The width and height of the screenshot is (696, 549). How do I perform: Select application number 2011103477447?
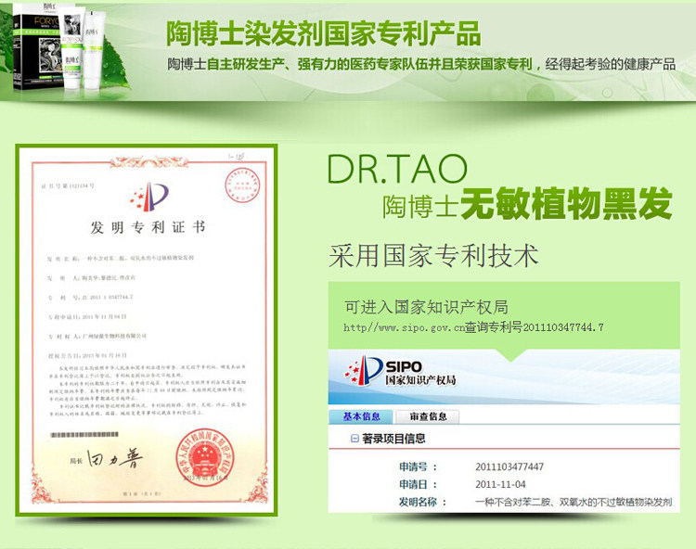tap(509, 466)
